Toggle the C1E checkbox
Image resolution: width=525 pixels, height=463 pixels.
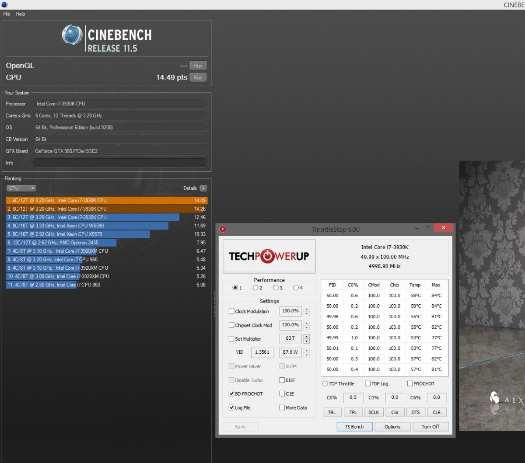tap(282, 394)
